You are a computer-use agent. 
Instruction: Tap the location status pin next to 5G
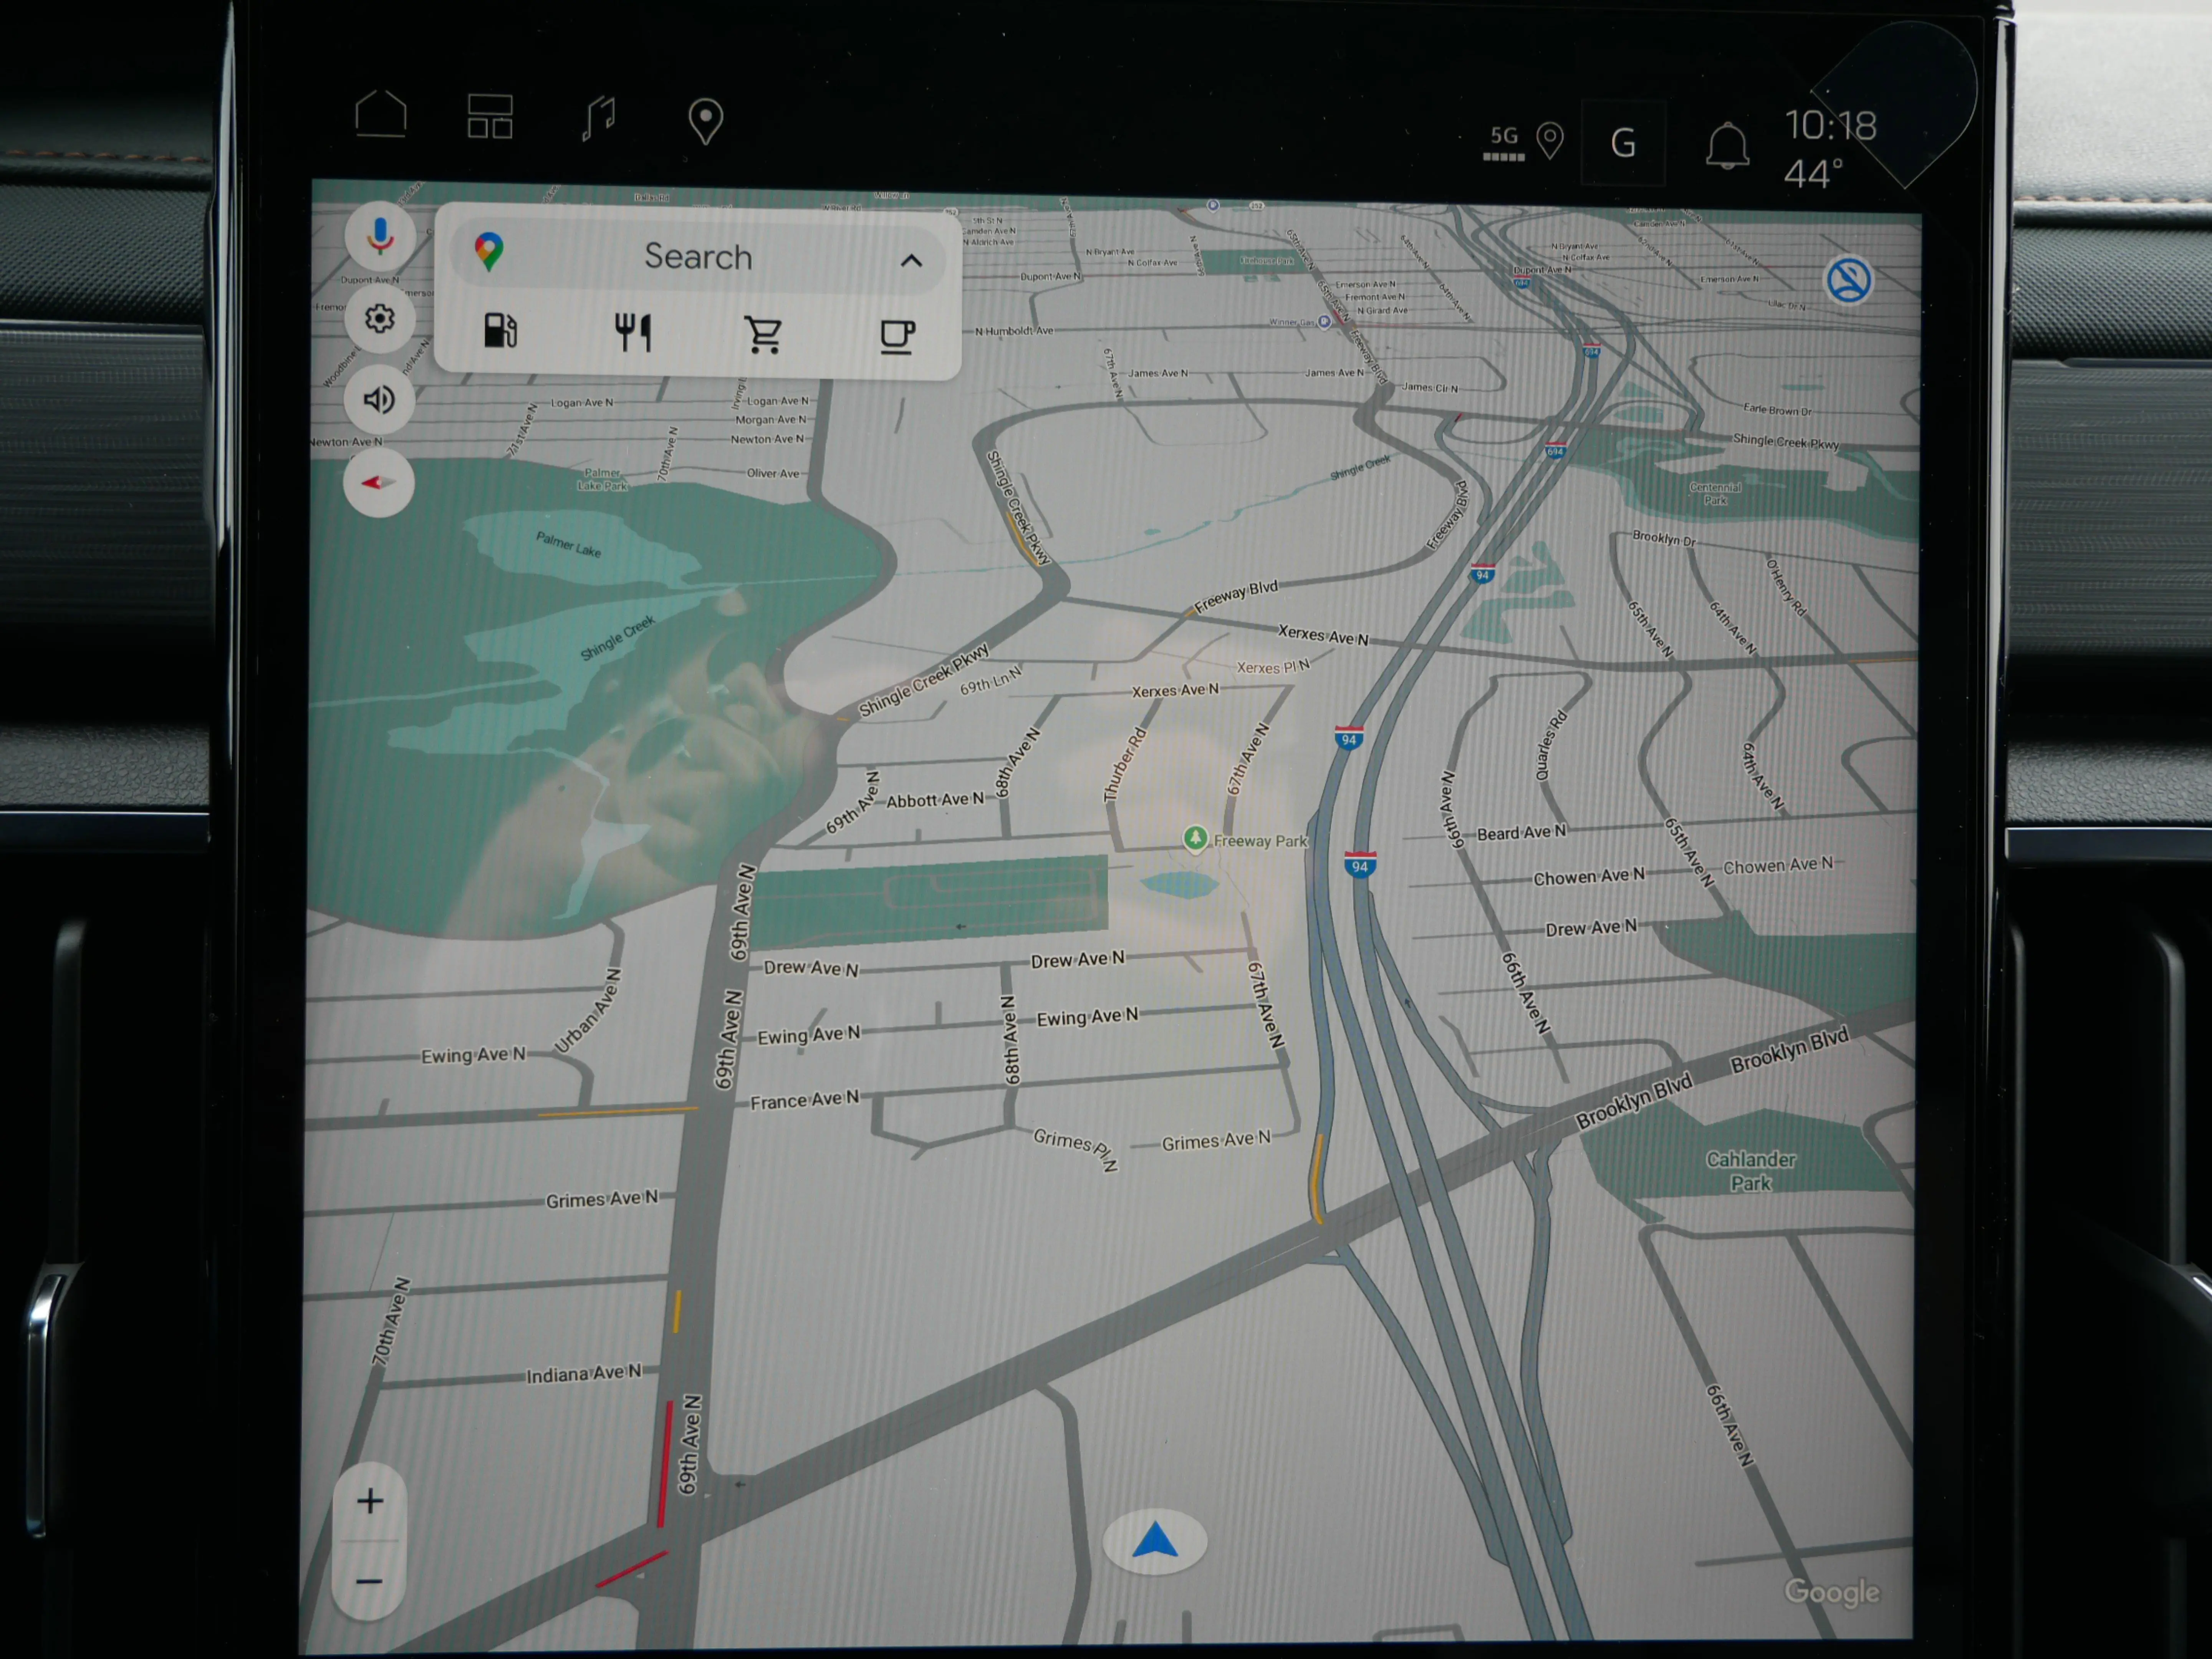(1550, 141)
